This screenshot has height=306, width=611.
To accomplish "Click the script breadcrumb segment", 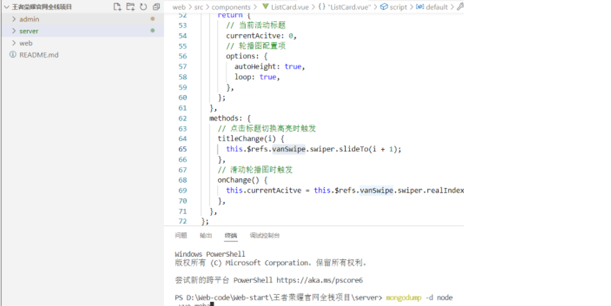I will tap(399, 7).
